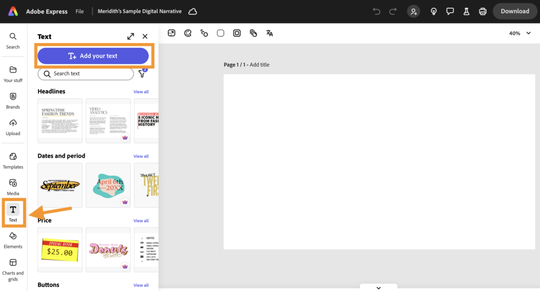This screenshot has height=291, width=540.
Task: Expand the Text panel to full view
Action: (130, 36)
